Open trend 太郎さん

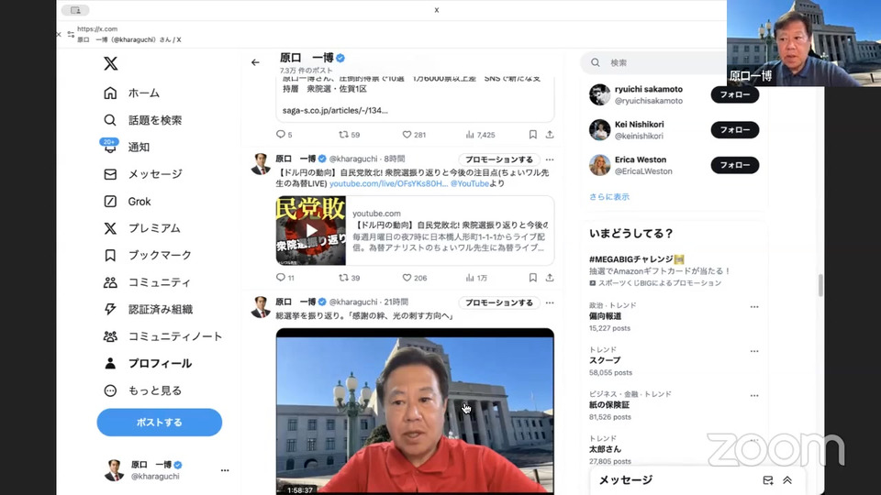[x=605, y=449]
